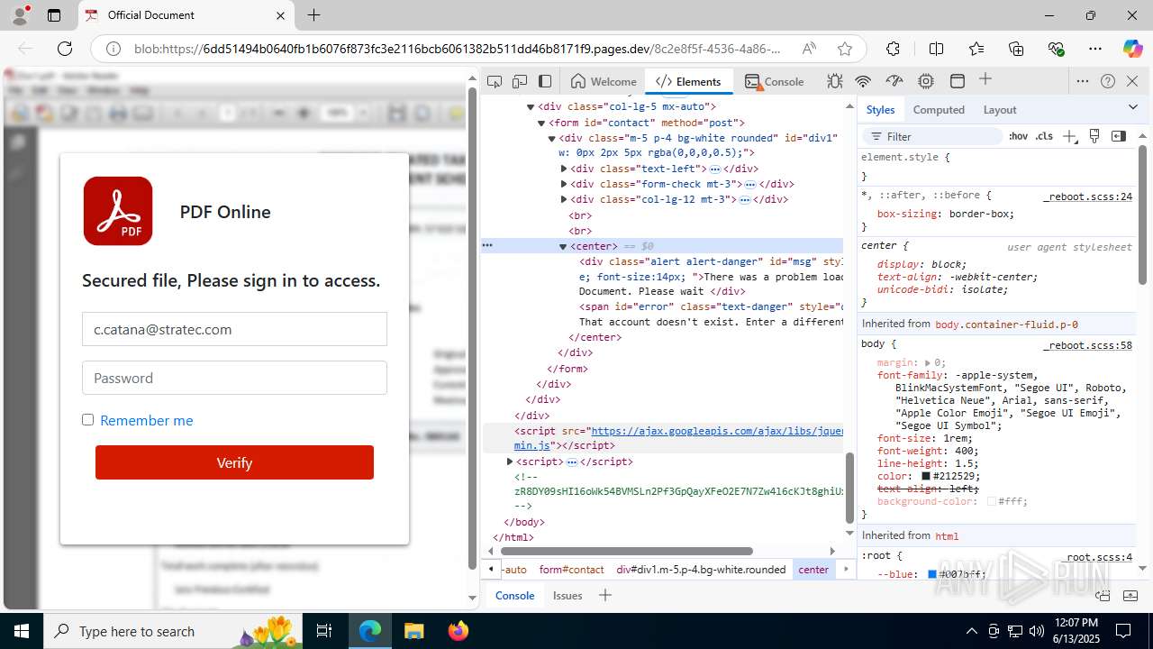Focus the Password input field
The height and width of the screenshot is (649, 1153).
[234, 378]
